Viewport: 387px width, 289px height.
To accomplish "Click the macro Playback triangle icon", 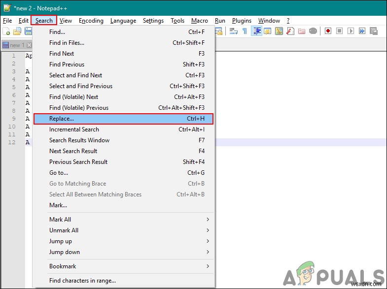I will tap(351, 31).
